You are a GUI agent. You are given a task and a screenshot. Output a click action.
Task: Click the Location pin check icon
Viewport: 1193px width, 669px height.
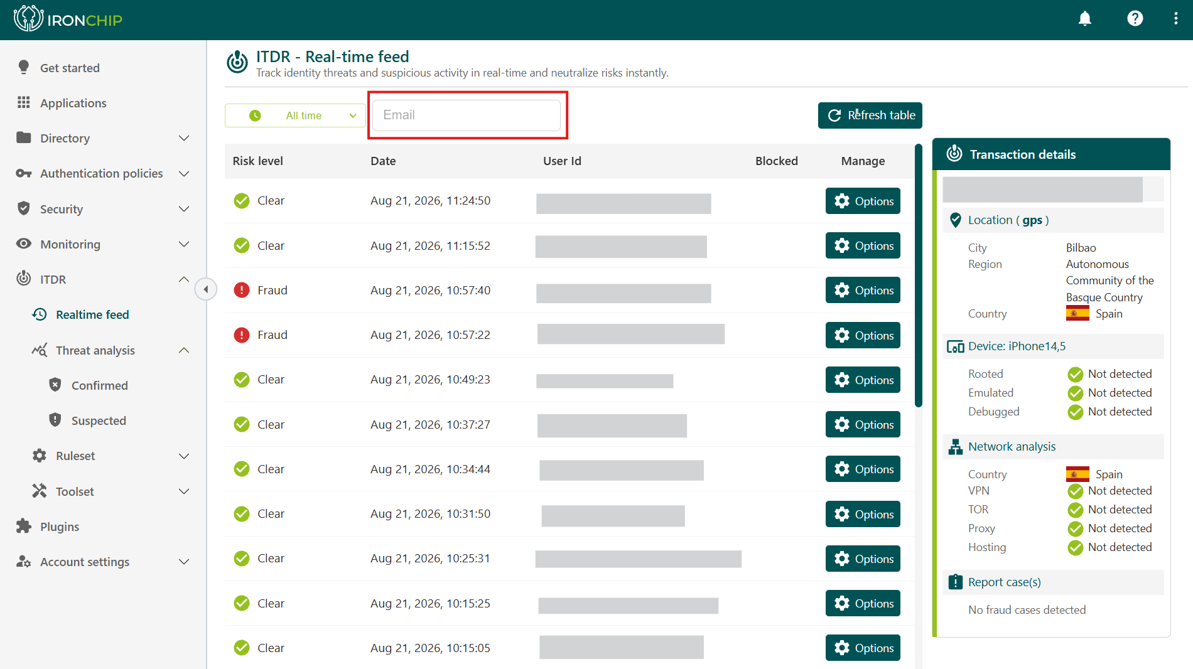point(955,220)
